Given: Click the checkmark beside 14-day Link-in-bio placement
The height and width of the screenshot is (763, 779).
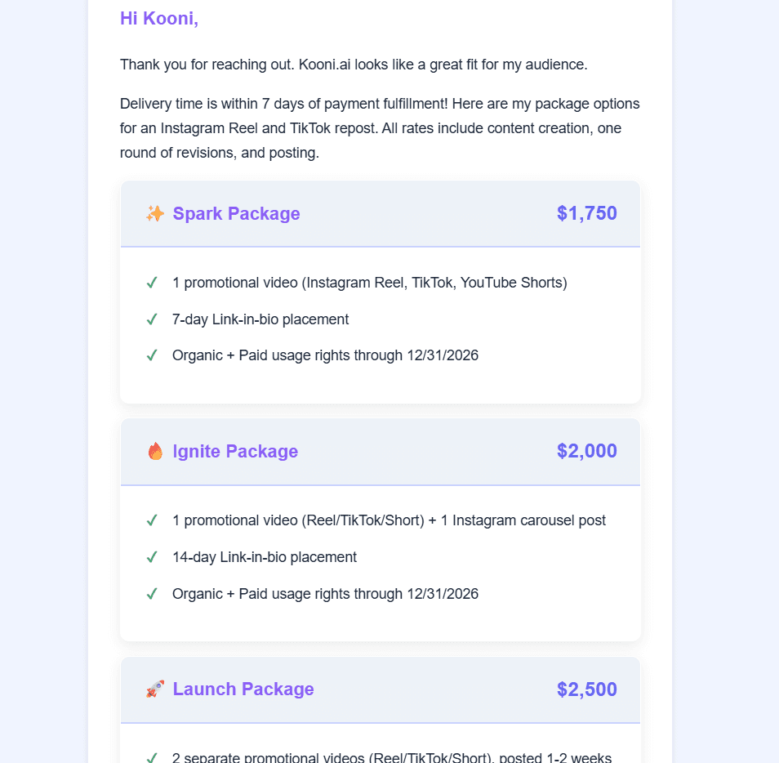Looking at the screenshot, I should click(152, 558).
